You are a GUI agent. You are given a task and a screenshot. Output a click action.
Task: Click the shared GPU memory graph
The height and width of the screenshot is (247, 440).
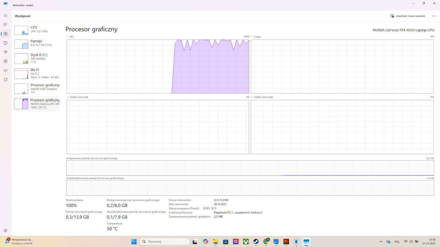(250, 188)
